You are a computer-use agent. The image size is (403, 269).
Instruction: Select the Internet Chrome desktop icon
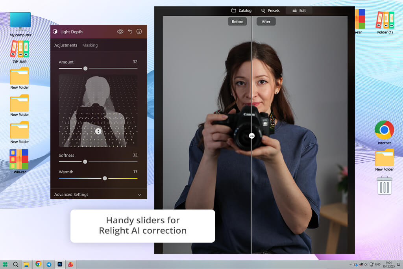384,132
